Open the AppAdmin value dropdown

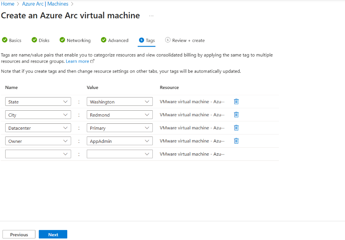[x=147, y=141]
